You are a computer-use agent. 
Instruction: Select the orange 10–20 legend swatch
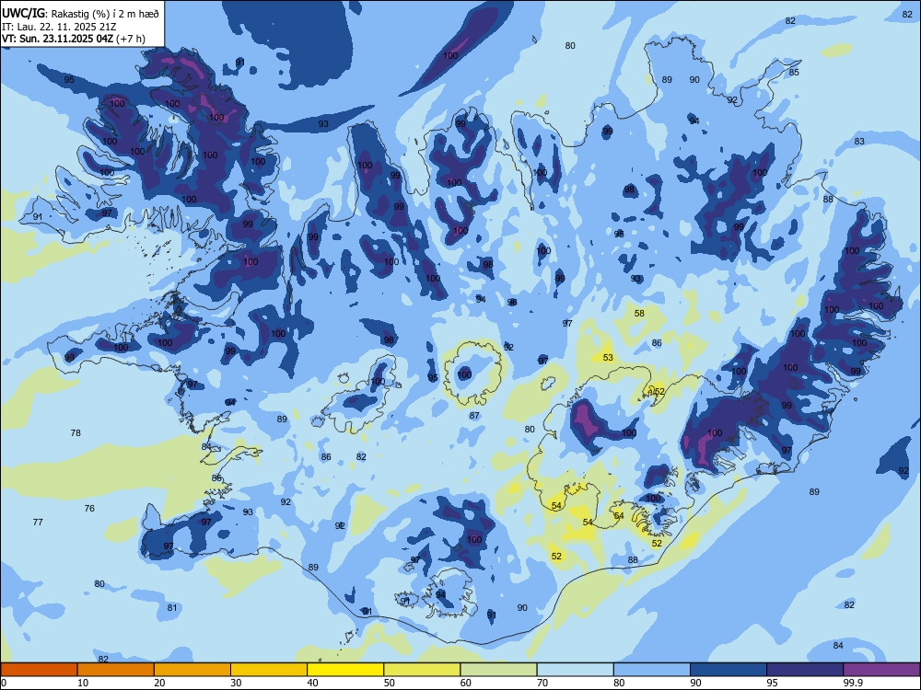pos(116,670)
